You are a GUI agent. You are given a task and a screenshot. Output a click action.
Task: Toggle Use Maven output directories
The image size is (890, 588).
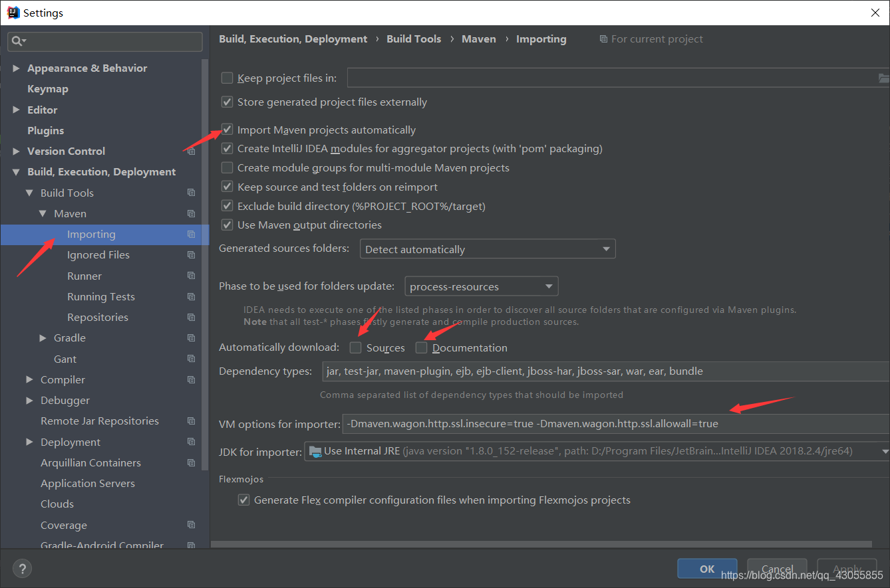point(227,225)
